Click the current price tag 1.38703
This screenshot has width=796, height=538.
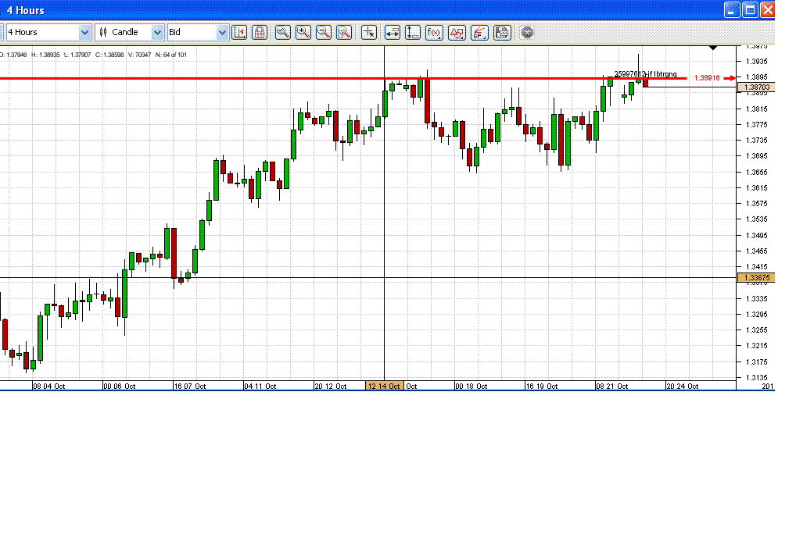[757, 87]
